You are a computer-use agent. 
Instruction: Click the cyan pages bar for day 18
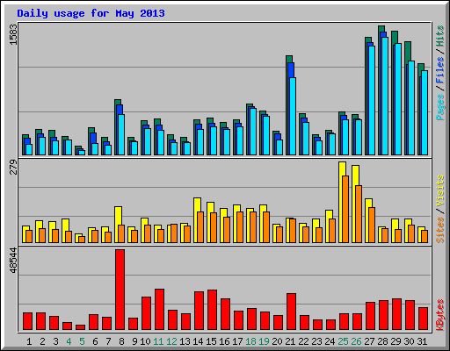point(253,132)
